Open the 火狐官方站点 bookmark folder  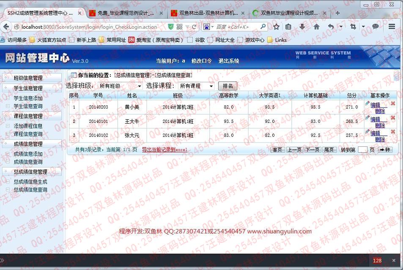pyautogui.click(x=47, y=40)
